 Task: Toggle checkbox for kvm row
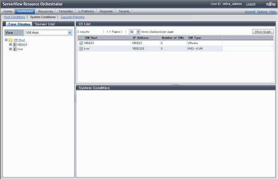(x=81, y=49)
